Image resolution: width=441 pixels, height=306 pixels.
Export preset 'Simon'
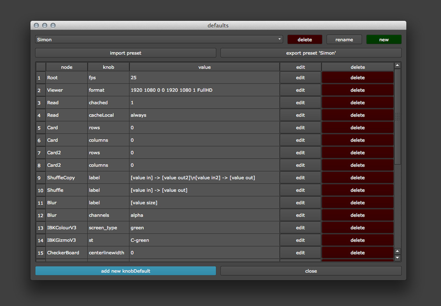click(311, 53)
